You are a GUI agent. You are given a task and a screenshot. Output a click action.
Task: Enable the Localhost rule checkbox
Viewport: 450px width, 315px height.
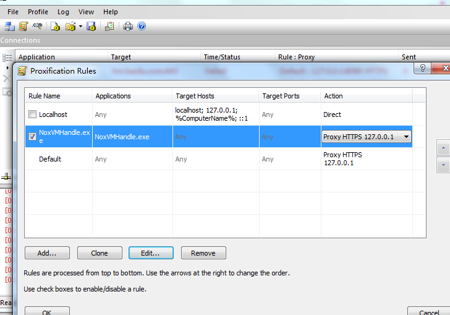[x=32, y=114]
